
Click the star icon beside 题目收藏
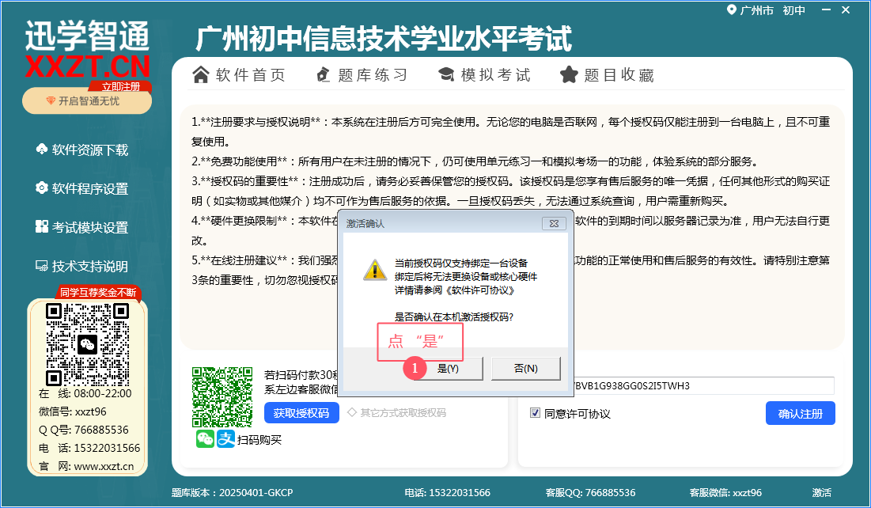point(569,74)
